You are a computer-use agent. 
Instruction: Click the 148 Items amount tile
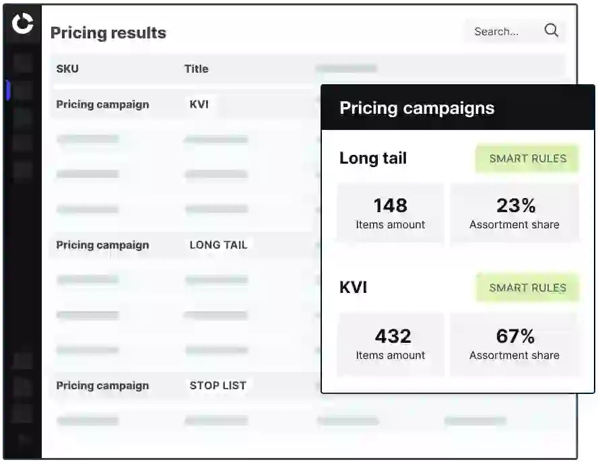coord(390,213)
